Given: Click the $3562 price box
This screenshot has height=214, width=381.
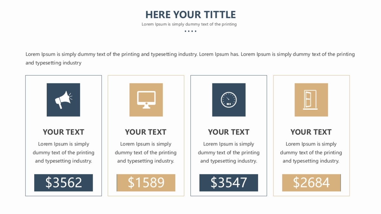Looking at the screenshot, I should [63, 183].
